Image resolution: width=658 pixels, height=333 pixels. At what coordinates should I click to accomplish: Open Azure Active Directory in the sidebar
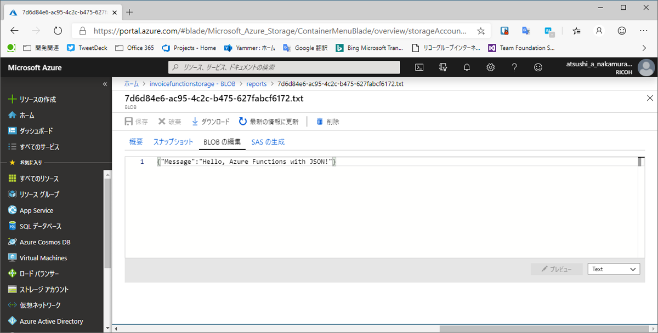click(x=46, y=321)
